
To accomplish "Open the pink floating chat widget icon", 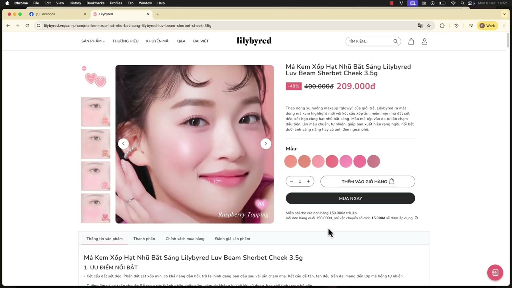I will [495, 273].
